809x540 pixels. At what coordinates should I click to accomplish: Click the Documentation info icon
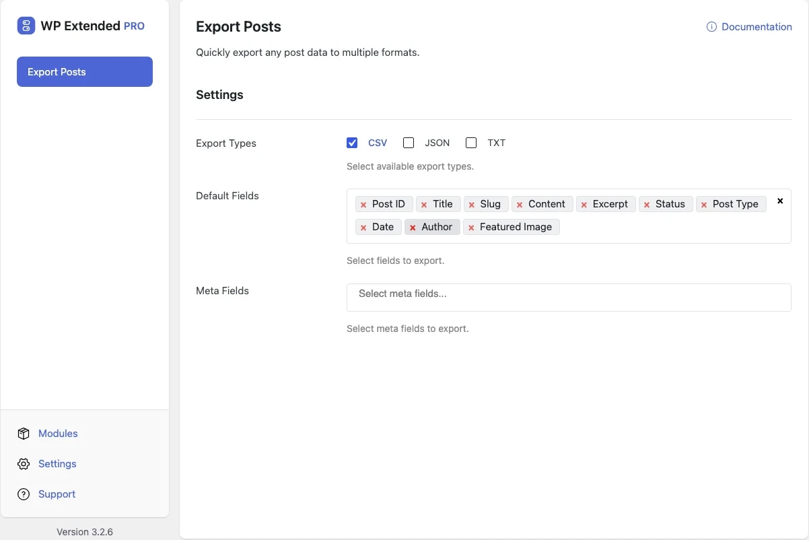tap(711, 27)
